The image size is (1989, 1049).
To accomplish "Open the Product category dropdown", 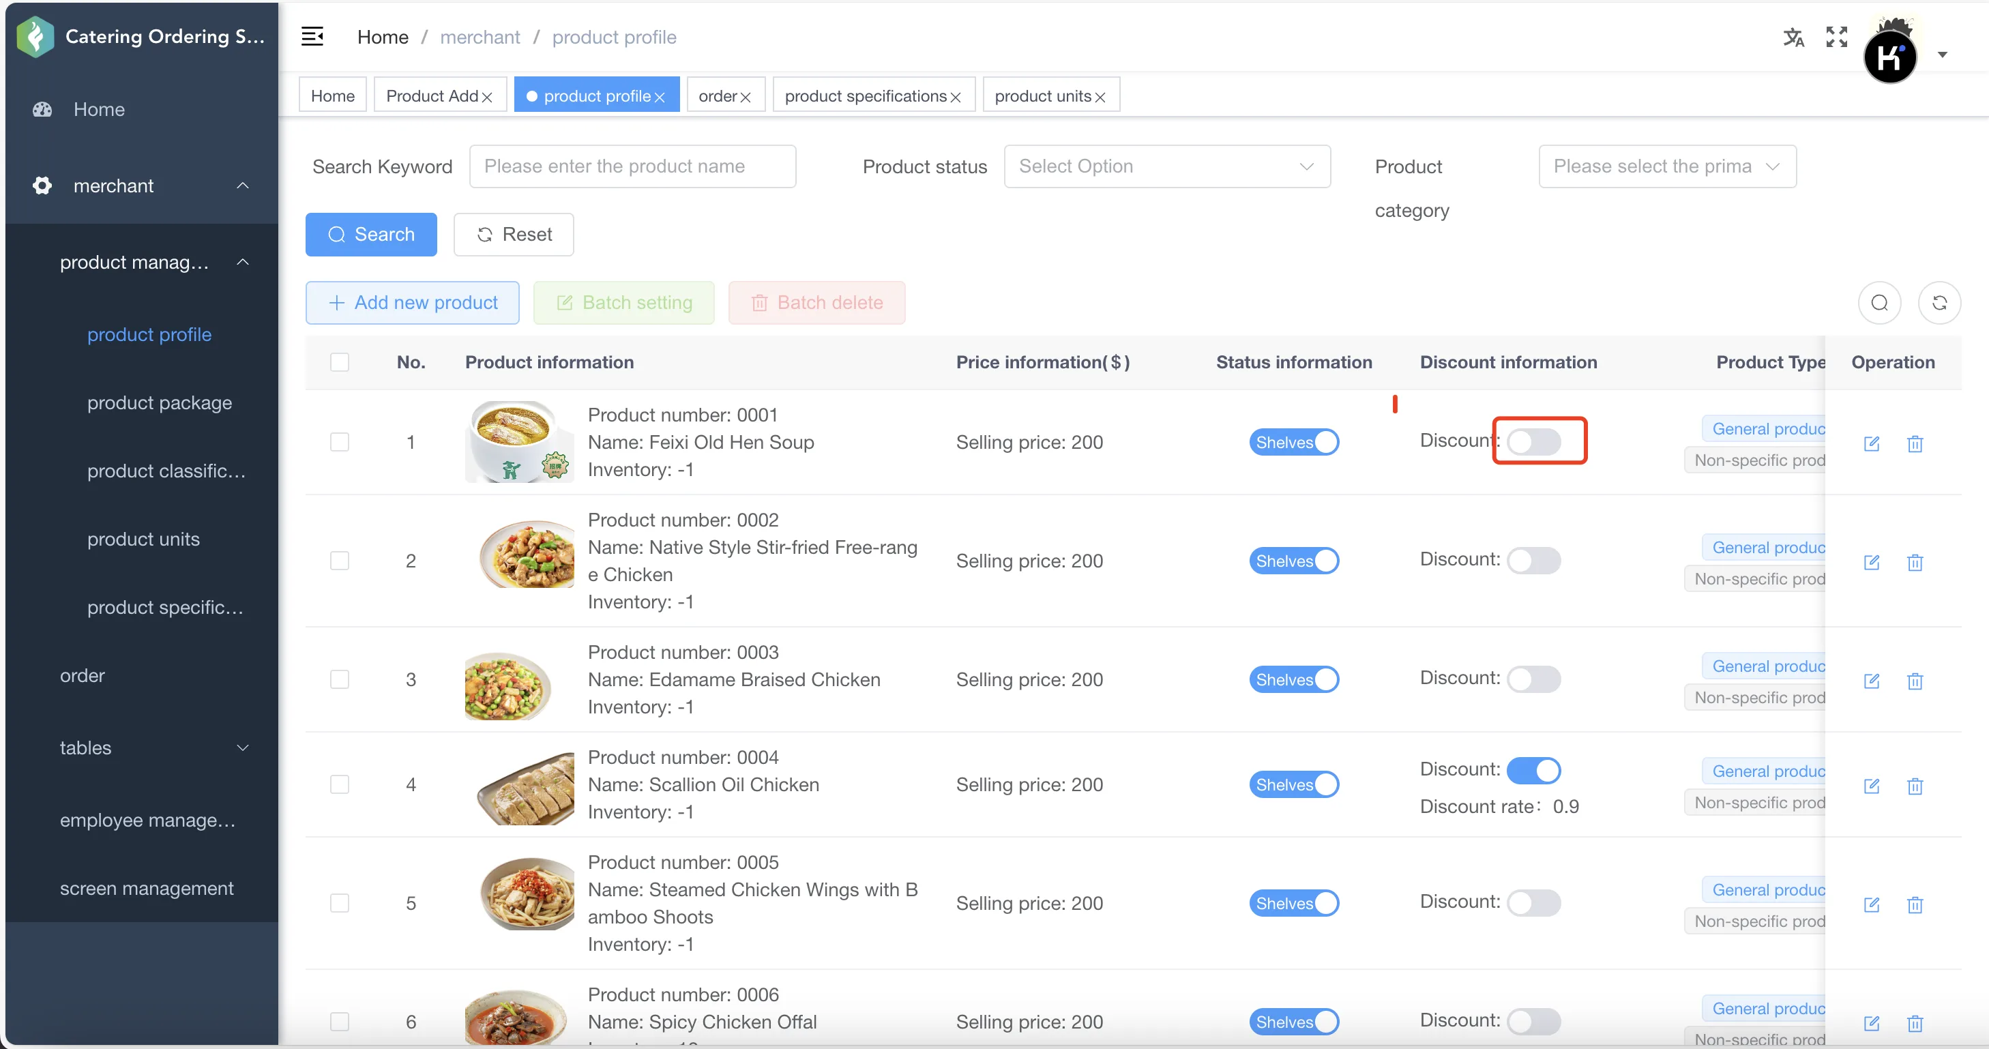I will tap(1667, 166).
